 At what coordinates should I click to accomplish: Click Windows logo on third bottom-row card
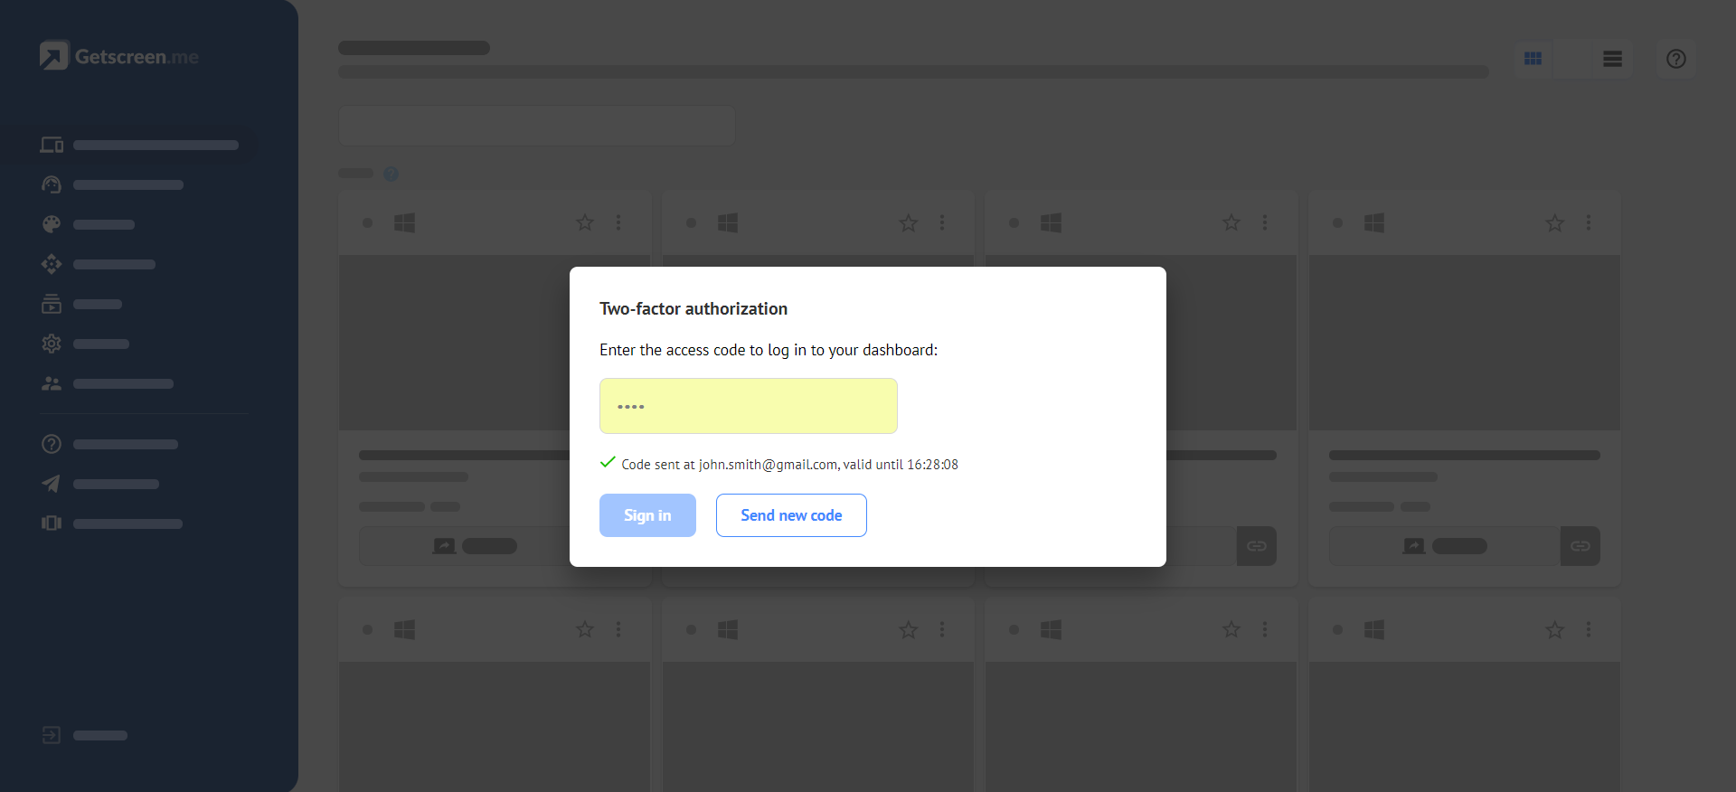(x=1051, y=629)
